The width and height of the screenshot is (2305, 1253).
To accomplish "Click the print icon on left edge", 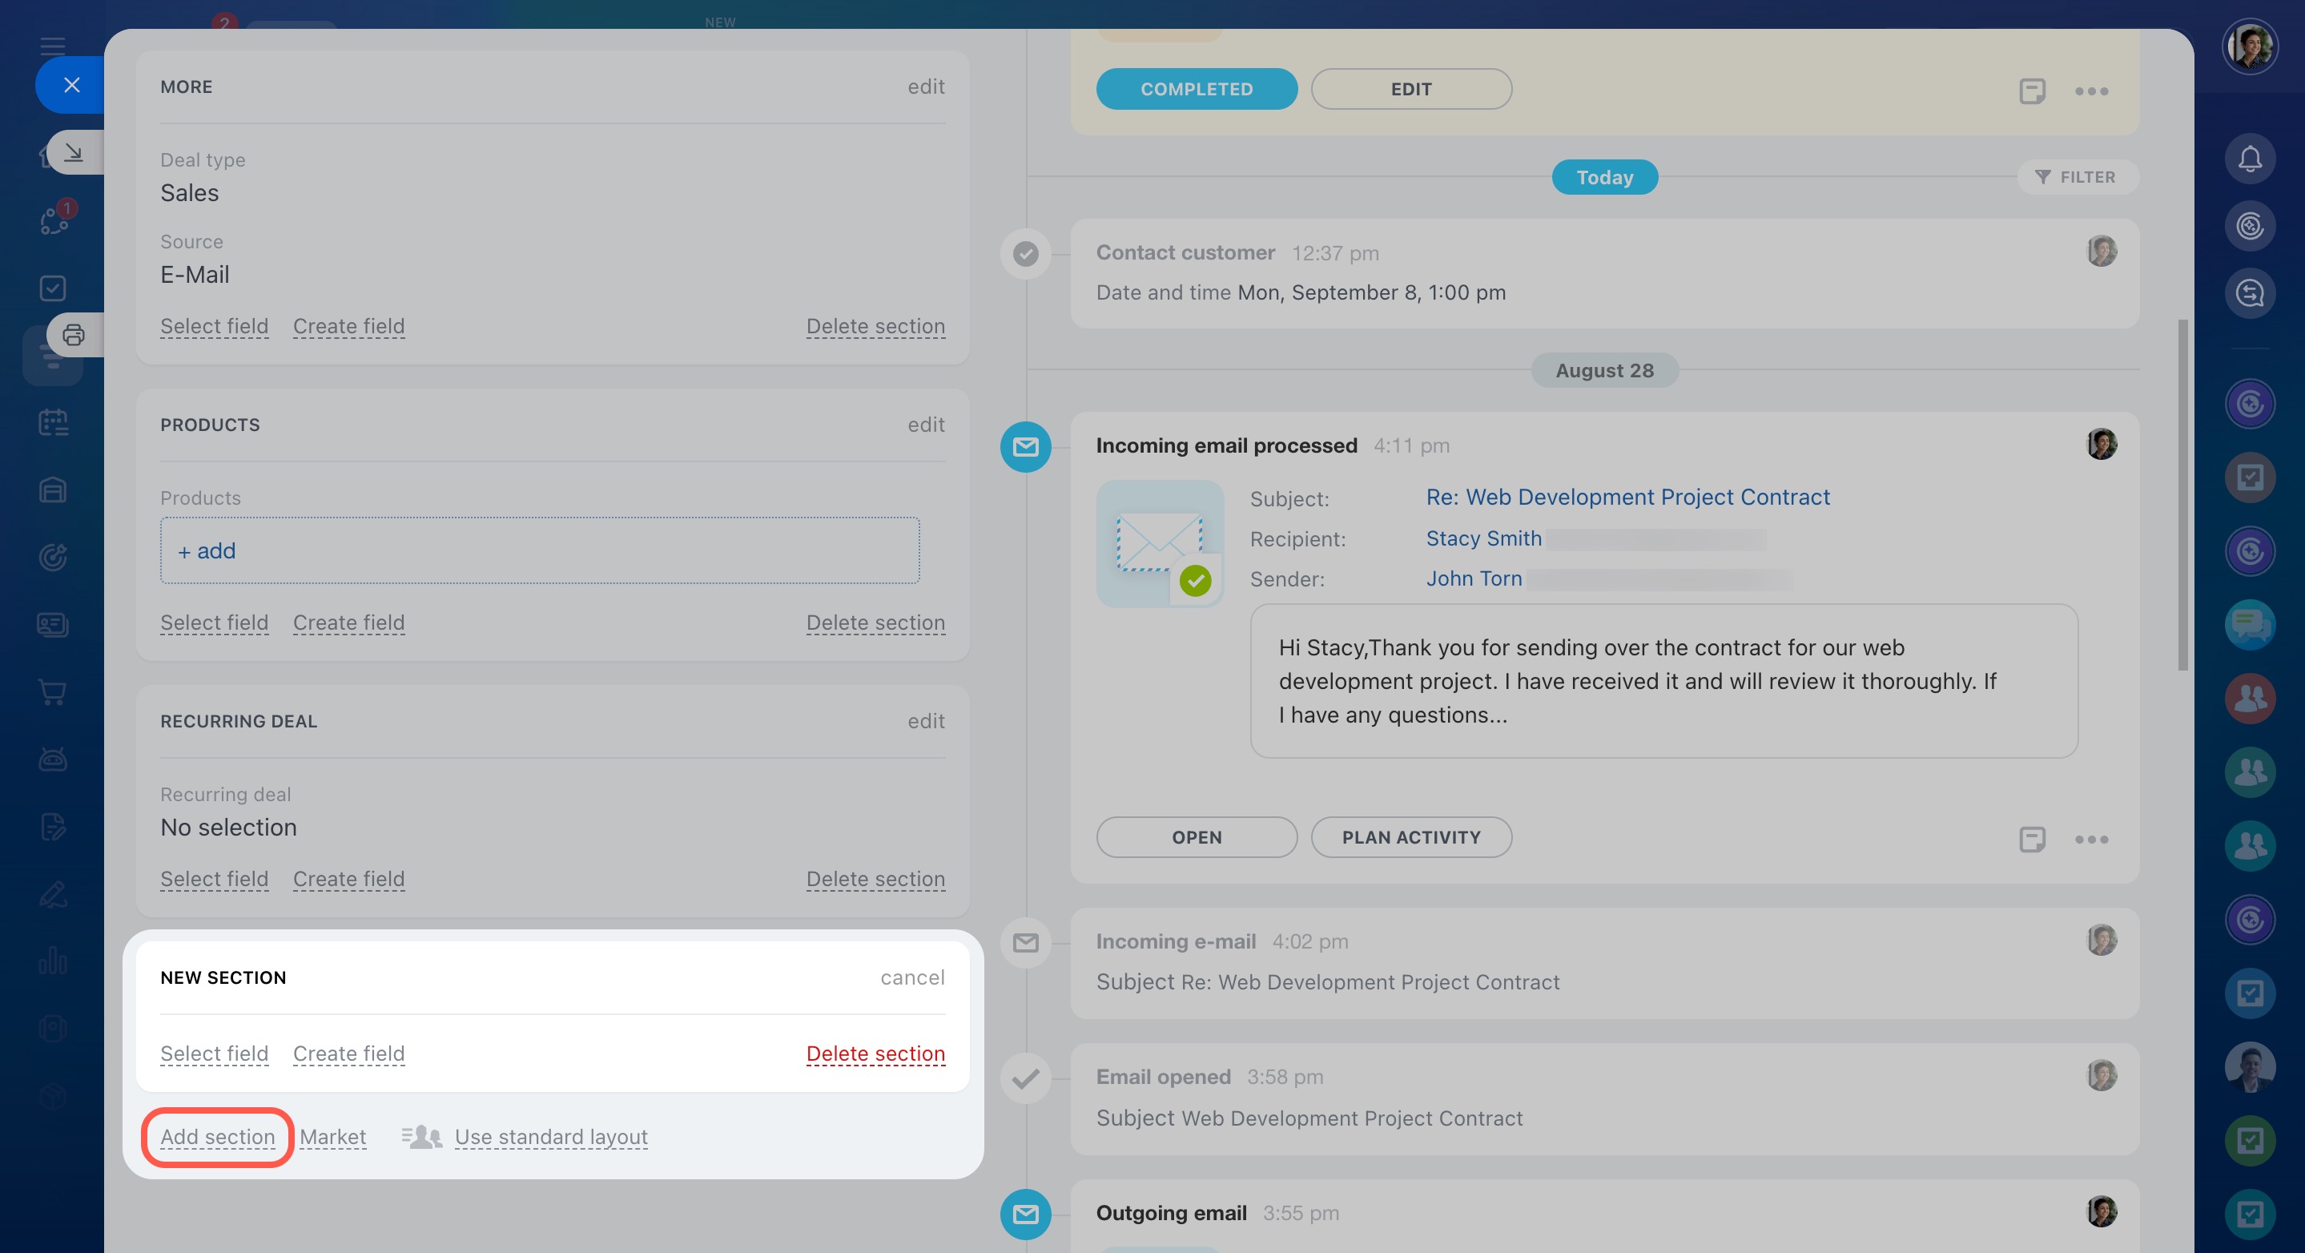I will pyautogui.click(x=74, y=335).
